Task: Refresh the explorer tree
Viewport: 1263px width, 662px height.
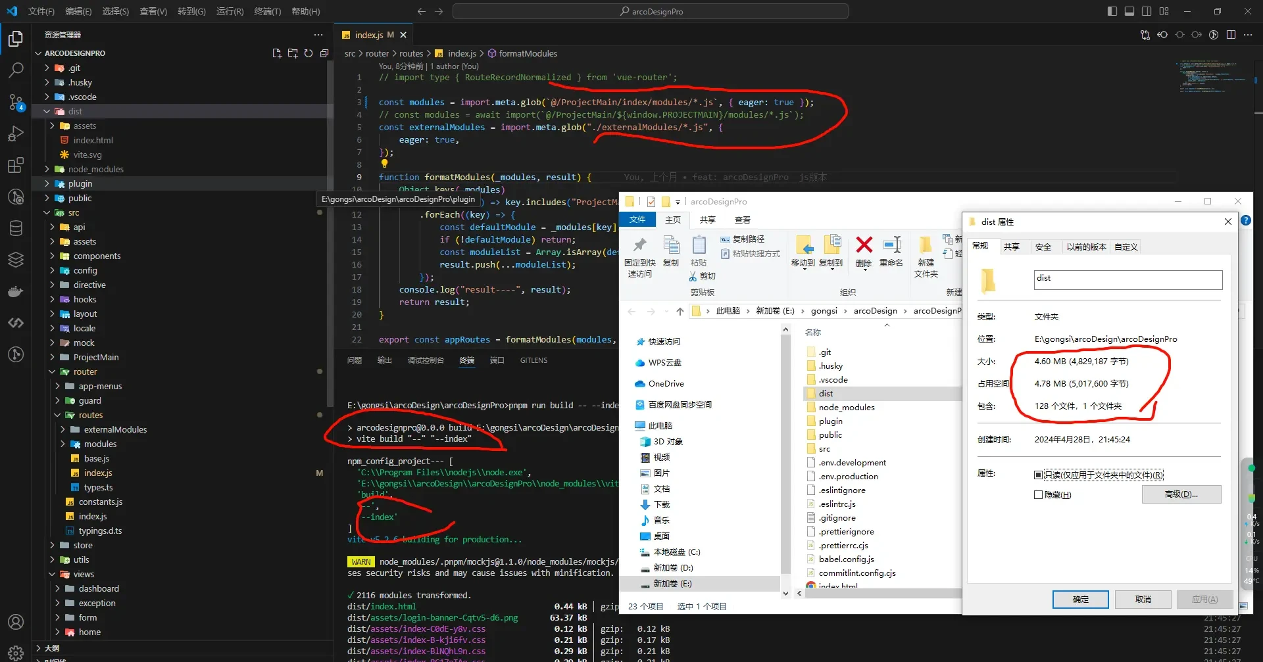Action: pyautogui.click(x=309, y=53)
